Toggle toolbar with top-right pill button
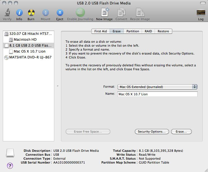The image size is (208, 172). (203, 3)
